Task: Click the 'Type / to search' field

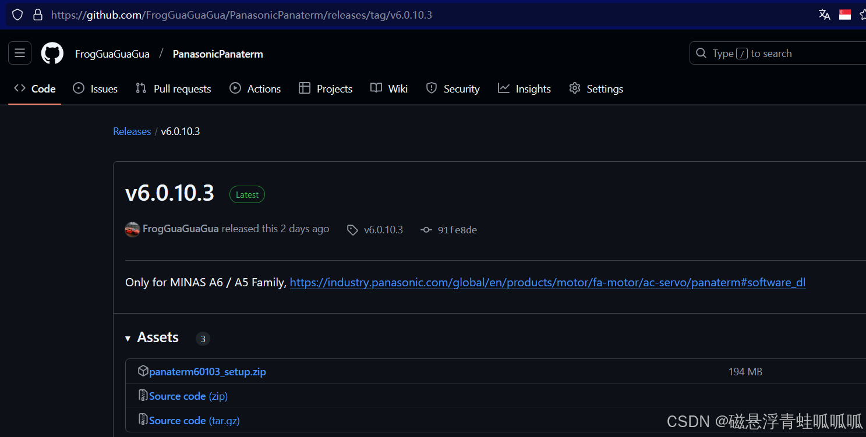Action: coord(777,54)
